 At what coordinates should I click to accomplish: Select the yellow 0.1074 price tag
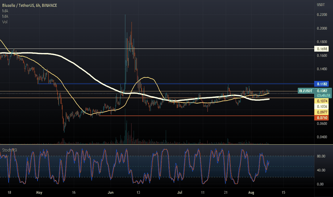(322, 101)
